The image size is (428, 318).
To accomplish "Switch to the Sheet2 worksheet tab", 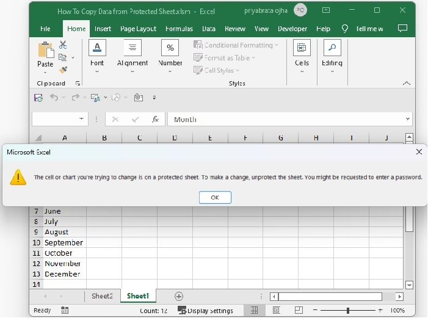I will 102,296.
